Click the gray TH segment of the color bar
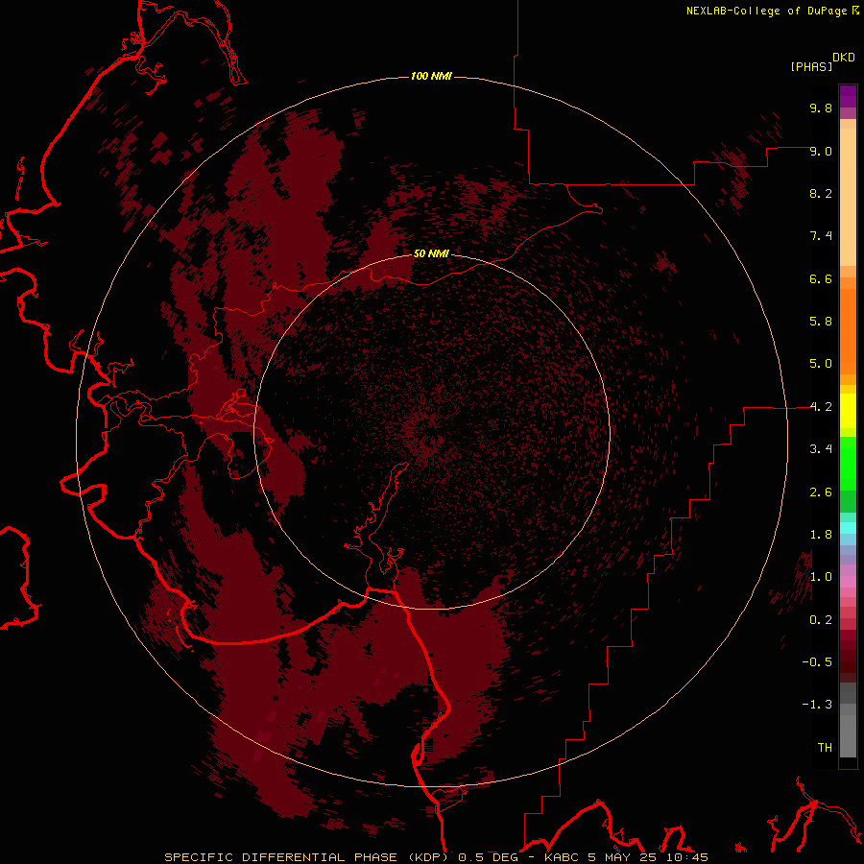 point(848,736)
